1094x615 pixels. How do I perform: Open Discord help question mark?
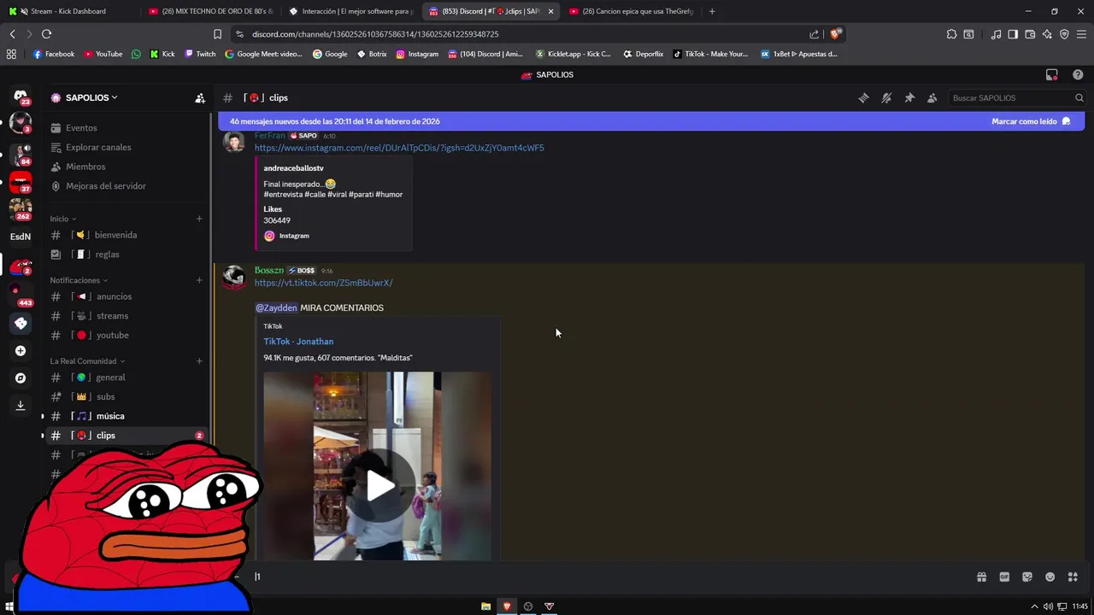click(1078, 75)
